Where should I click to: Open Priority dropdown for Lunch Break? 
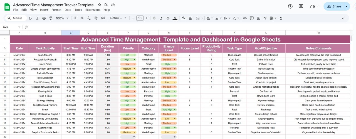[135, 64]
